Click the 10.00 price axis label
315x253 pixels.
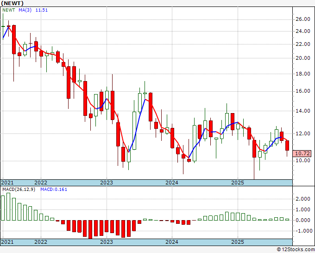[x=303, y=160]
